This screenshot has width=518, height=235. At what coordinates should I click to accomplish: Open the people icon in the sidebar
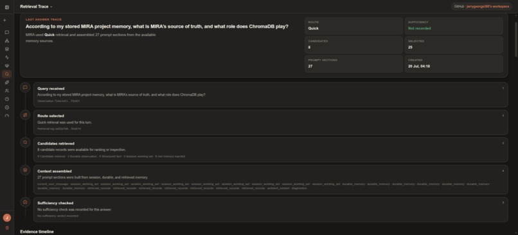[7, 91]
